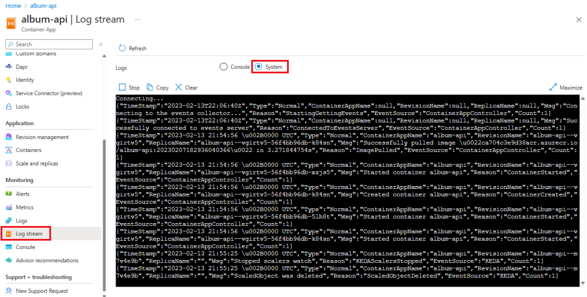Click the New Support Request icon
The image size is (587, 297).
(9, 291)
